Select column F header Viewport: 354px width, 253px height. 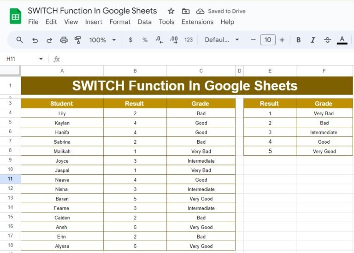pos(324,71)
